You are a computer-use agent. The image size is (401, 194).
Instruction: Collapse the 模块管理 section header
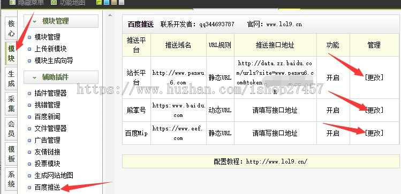[x=61, y=21]
